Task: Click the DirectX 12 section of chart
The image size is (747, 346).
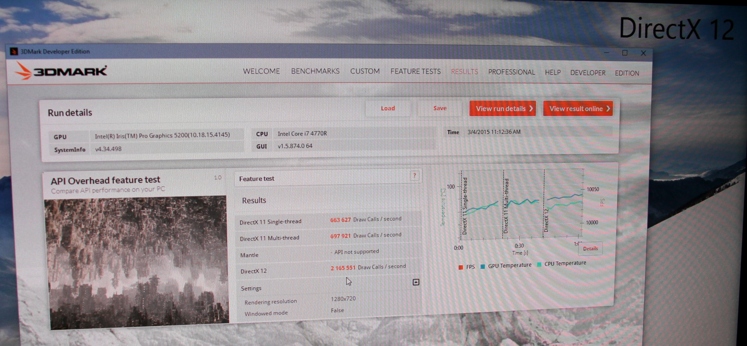Action: 563,203
